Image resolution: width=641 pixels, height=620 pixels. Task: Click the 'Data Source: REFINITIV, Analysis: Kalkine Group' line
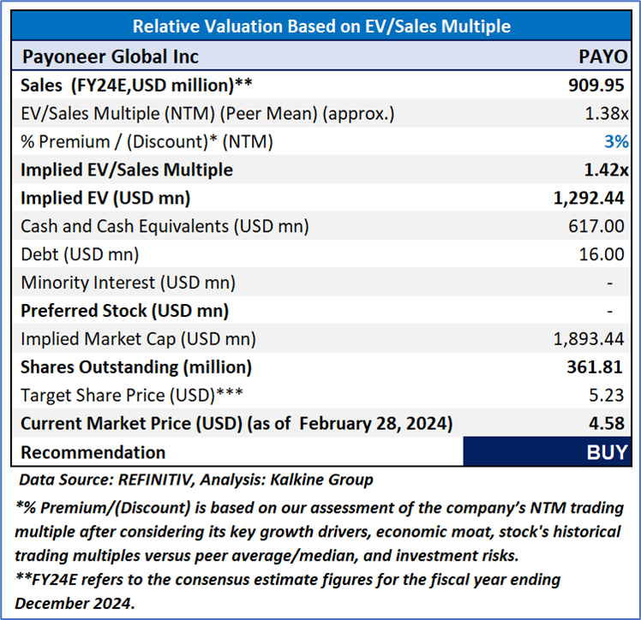click(x=196, y=480)
